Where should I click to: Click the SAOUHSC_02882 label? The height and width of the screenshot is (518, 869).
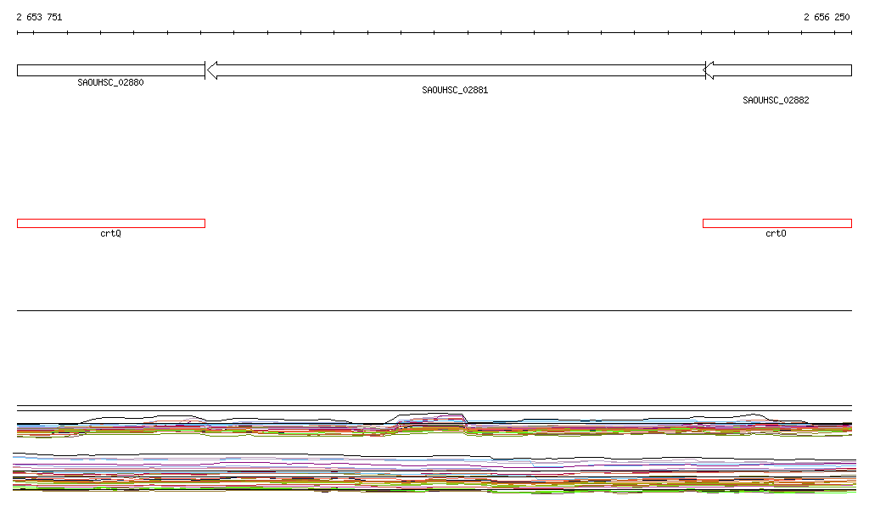point(776,100)
